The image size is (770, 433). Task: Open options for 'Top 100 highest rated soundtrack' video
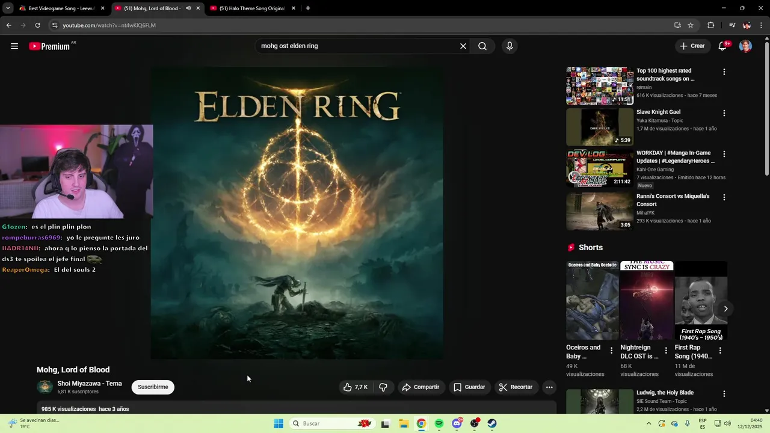[724, 72]
